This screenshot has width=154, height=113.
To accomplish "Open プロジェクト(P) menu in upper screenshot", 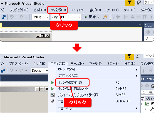I will 19,10.
